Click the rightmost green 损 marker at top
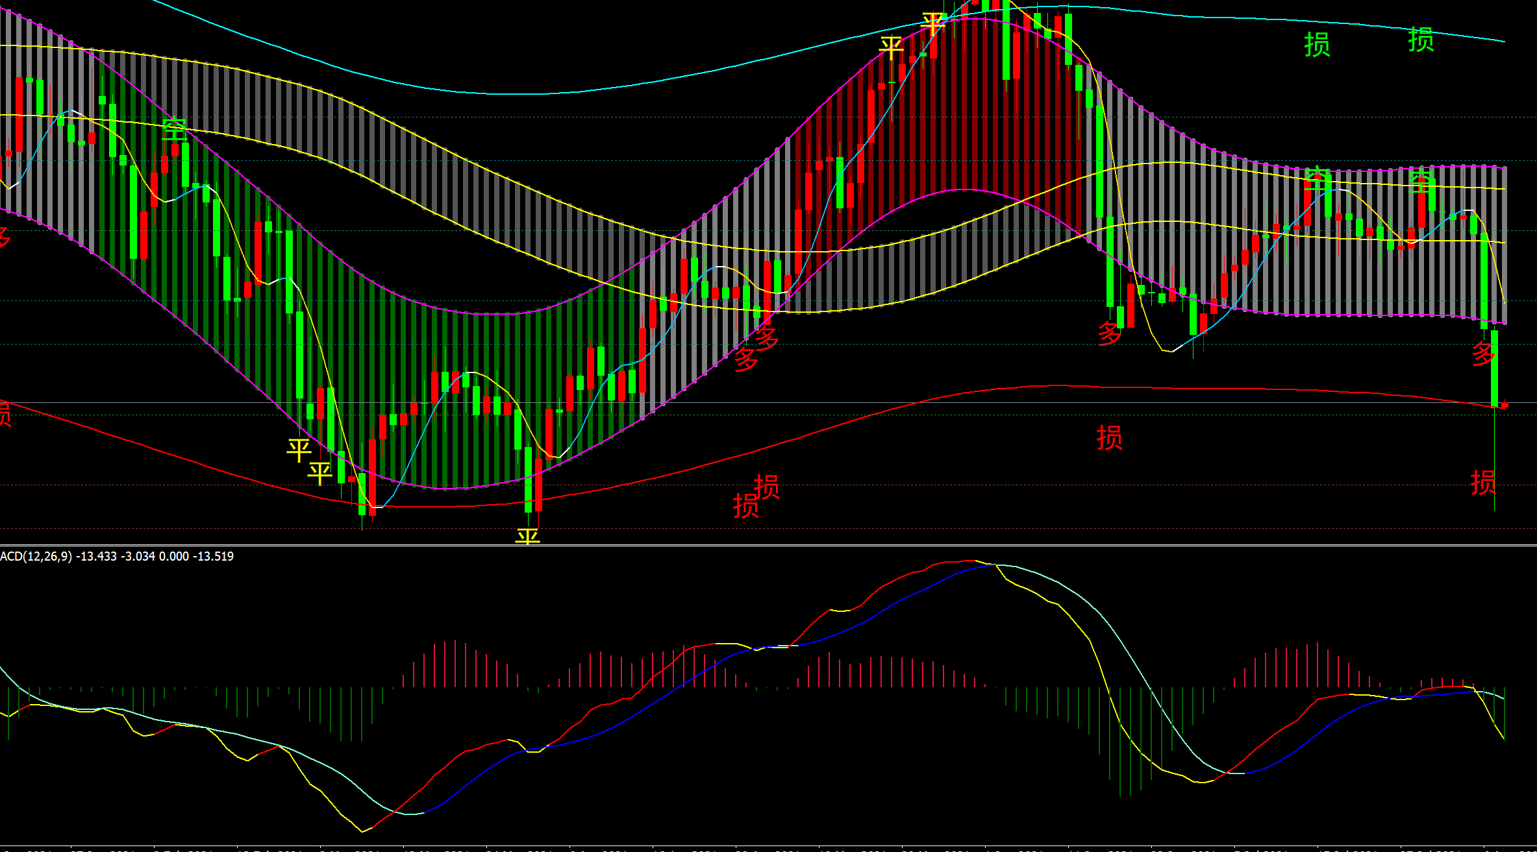Image resolution: width=1537 pixels, height=852 pixels. [x=1421, y=40]
